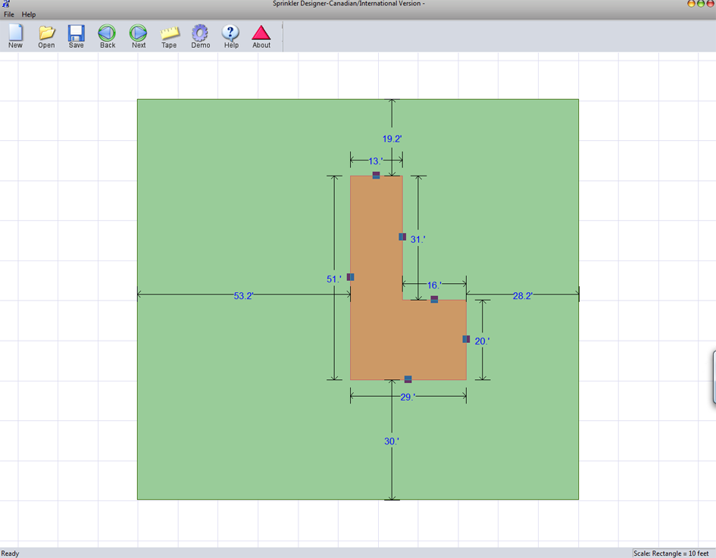
Task: Open the File menu
Action: pos(9,14)
